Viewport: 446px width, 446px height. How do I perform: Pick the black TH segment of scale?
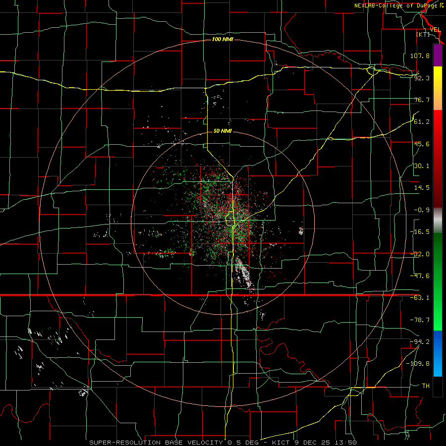pos(438,386)
